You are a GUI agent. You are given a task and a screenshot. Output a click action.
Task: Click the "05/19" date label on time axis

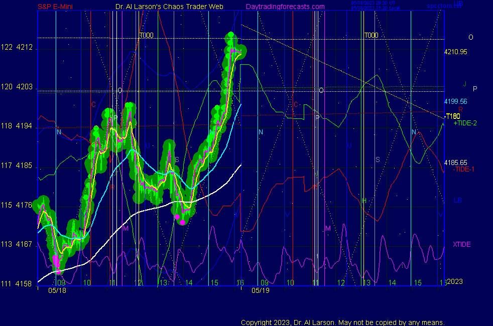tap(261, 290)
